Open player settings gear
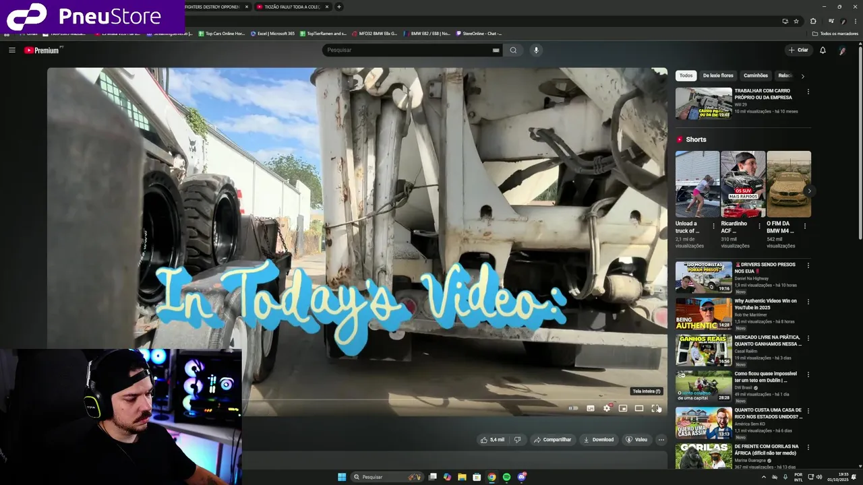The width and height of the screenshot is (863, 485). 607,408
